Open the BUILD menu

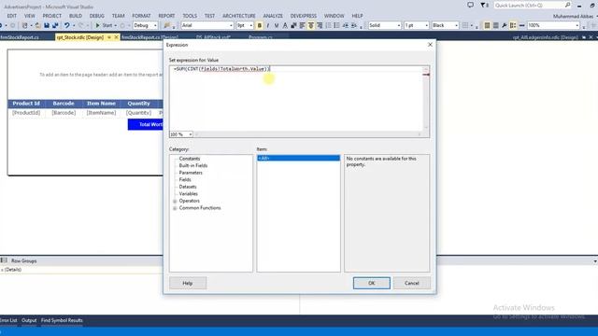(76, 16)
